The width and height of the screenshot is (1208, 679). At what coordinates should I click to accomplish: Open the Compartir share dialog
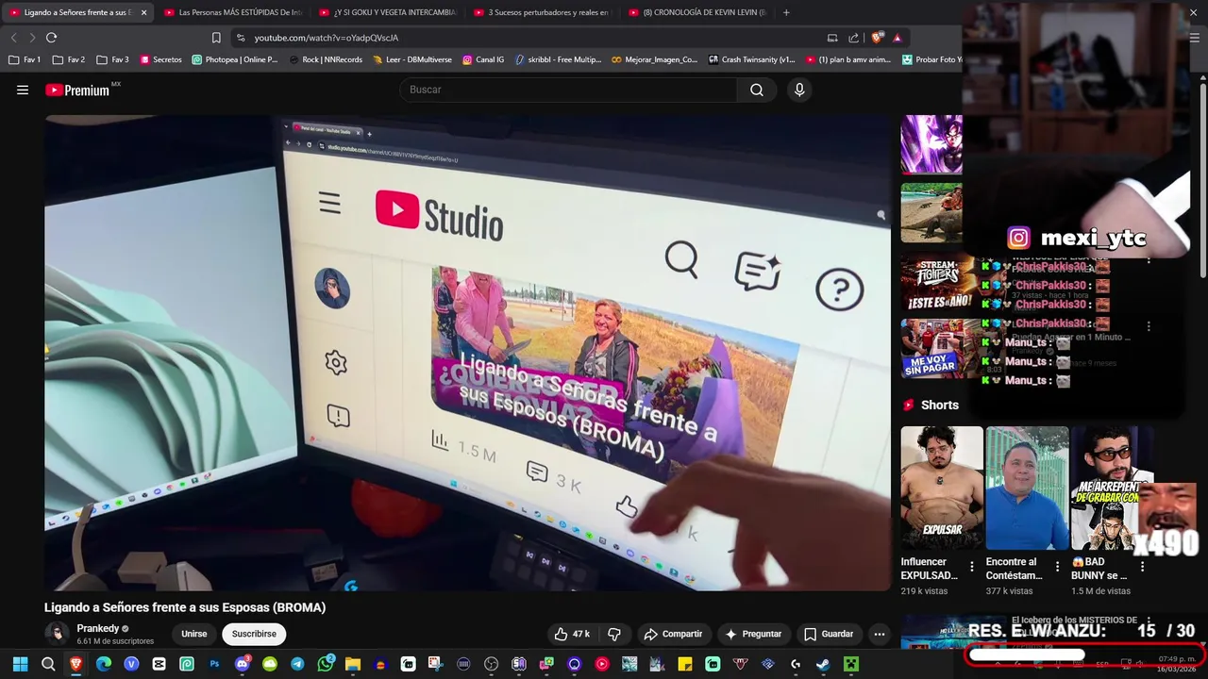pos(673,634)
